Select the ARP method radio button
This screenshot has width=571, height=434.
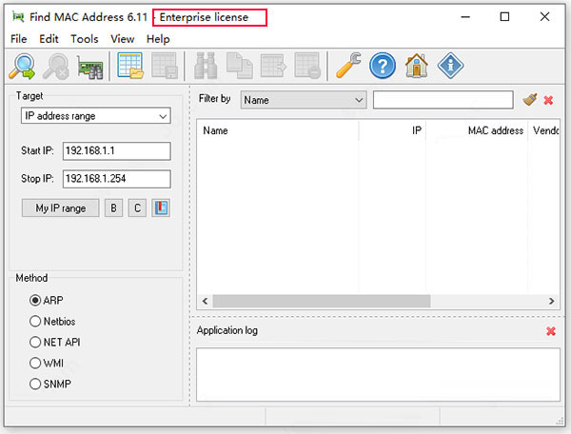pos(47,301)
